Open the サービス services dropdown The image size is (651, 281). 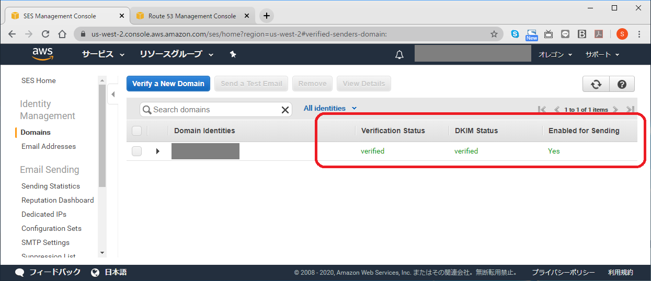click(103, 54)
